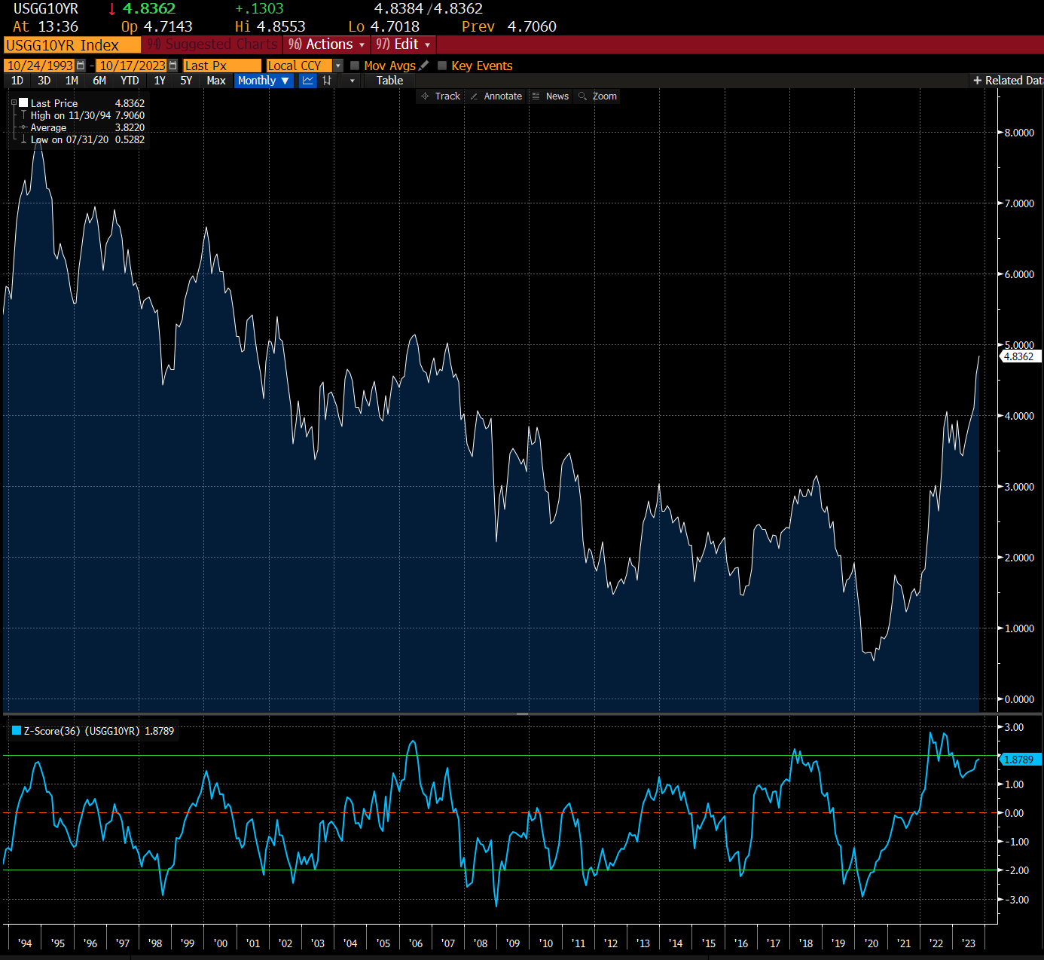This screenshot has height=960, width=1044.
Task: Click the '23 year label on time axis
Action: [969, 943]
